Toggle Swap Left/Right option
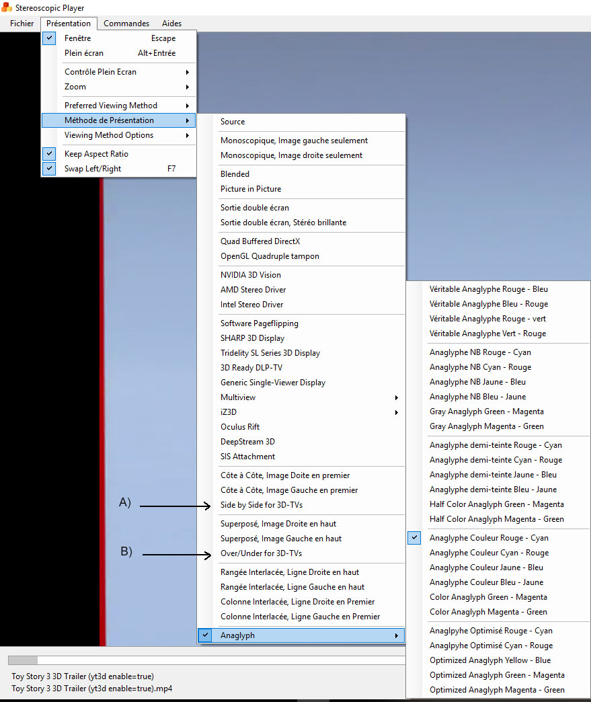 tap(93, 169)
